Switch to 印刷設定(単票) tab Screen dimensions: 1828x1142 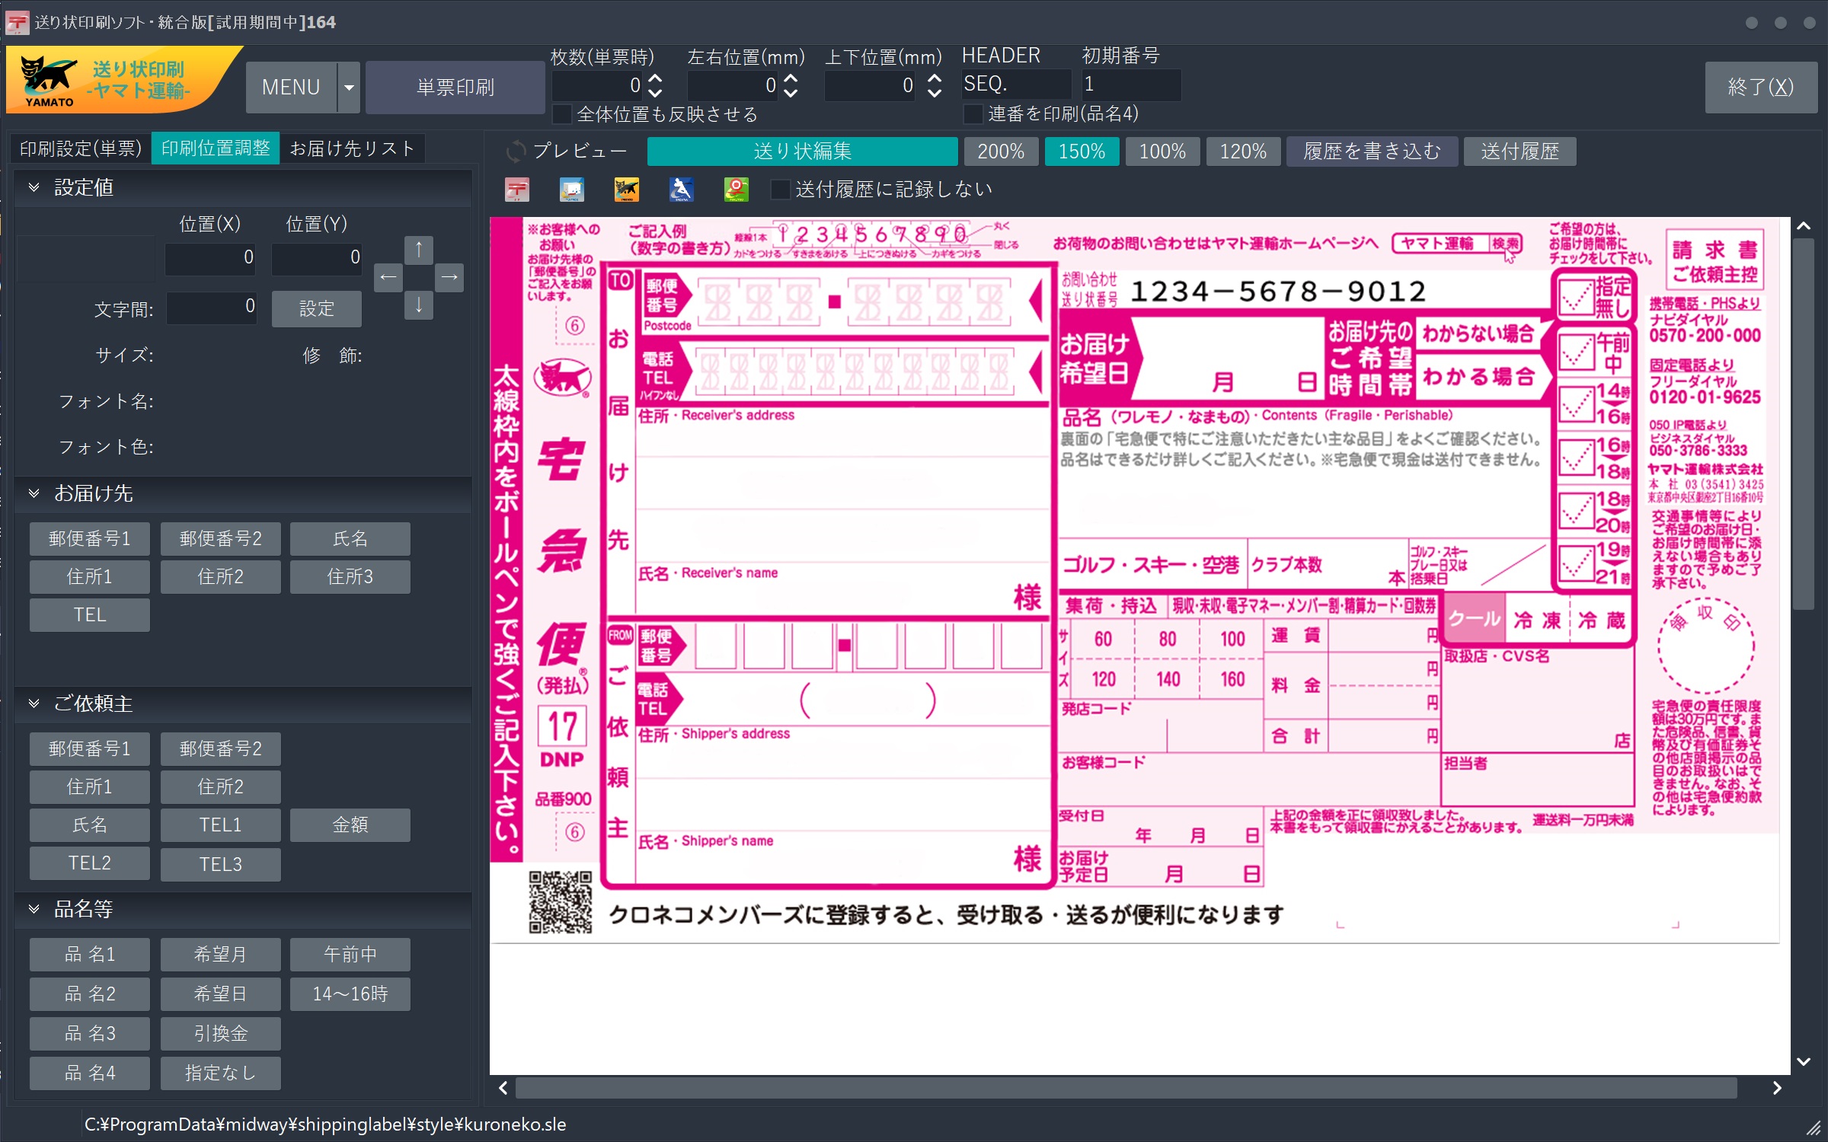(81, 148)
